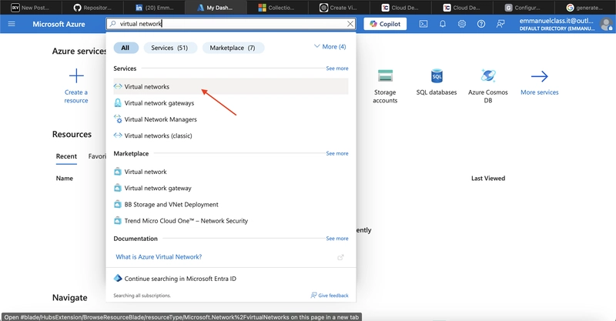The image size is (616, 321).
Task: Click Microsoft Azure home title
Action: point(59,24)
